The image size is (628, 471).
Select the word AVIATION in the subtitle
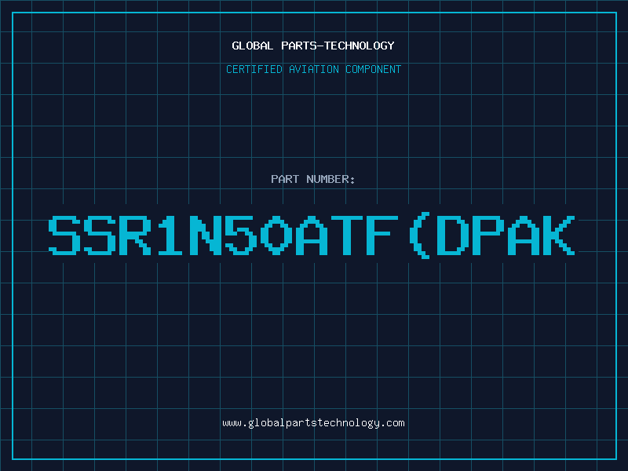click(314, 69)
